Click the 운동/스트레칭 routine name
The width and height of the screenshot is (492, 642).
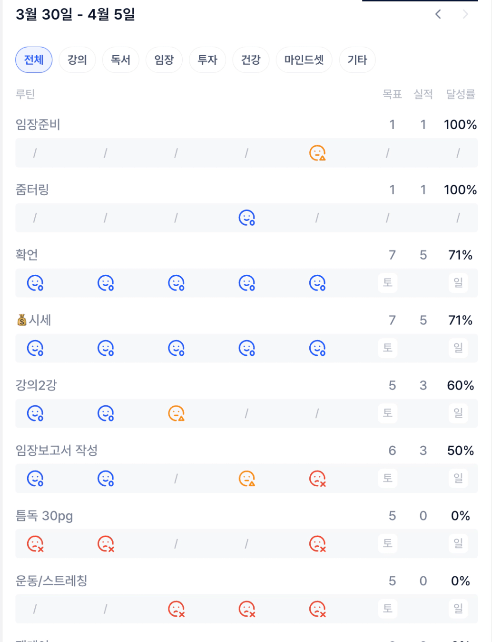pos(51,581)
